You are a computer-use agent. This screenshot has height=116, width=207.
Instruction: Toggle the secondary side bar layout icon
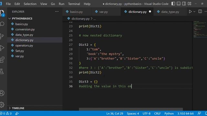(x=184, y=4)
